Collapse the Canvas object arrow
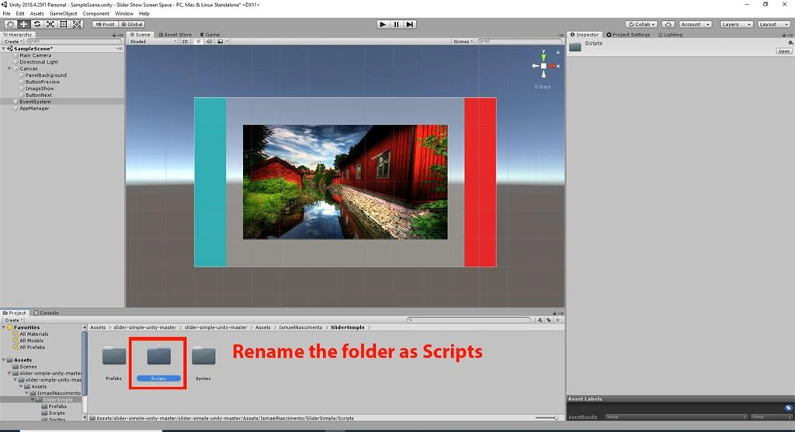 (x=9, y=68)
